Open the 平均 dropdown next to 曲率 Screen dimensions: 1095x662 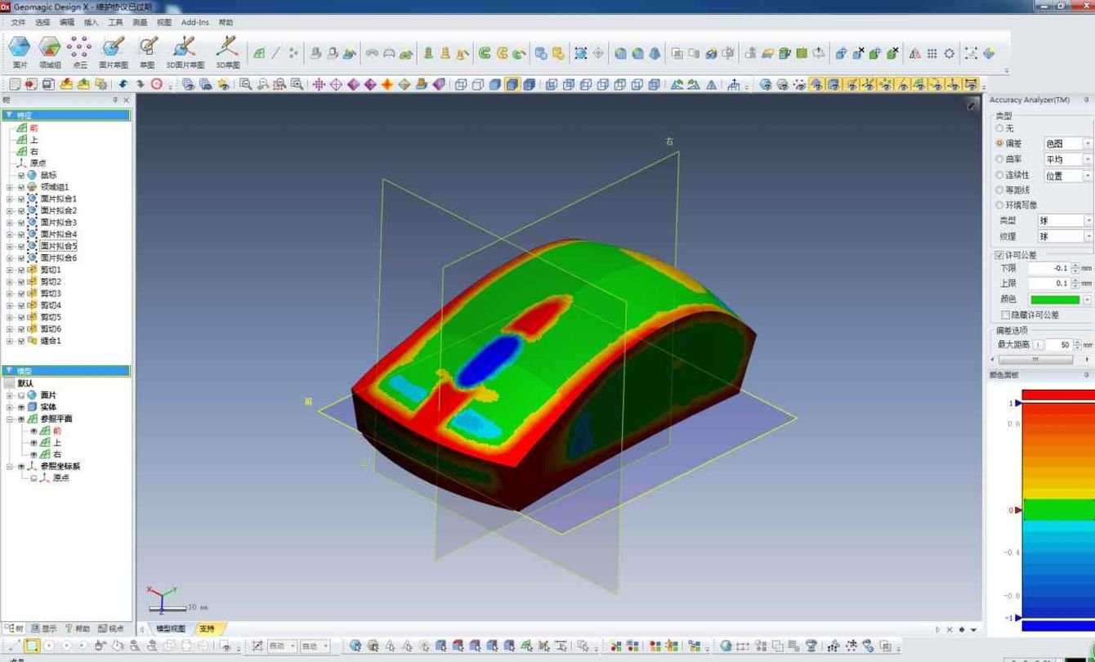click(x=1068, y=159)
